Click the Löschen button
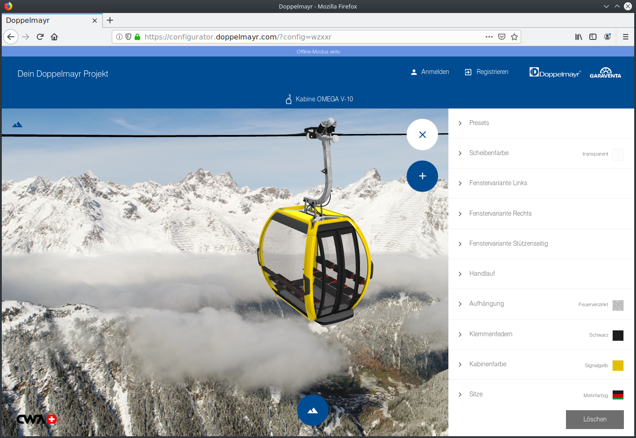The height and width of the screenshot is (438, 636). tap(595, 420)
